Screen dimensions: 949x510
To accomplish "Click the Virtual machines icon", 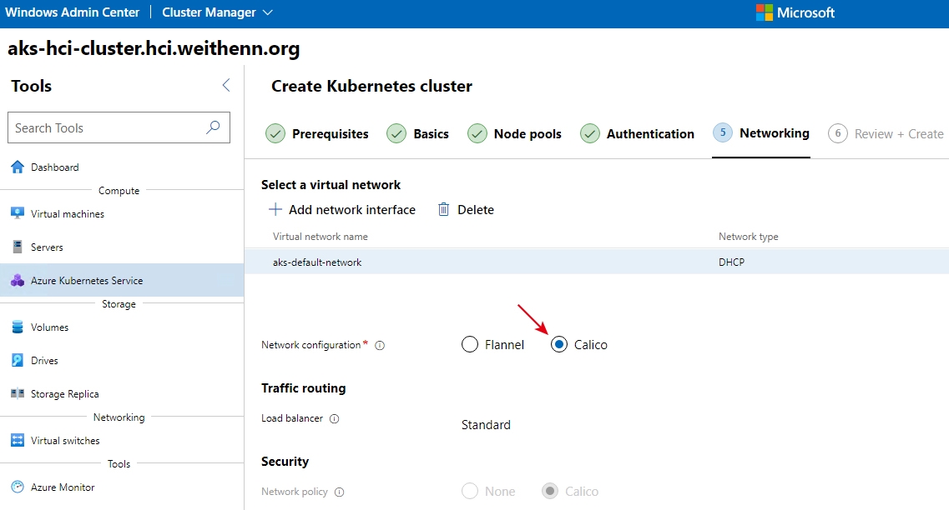I will pyautogui.click(x=18, y=214).
